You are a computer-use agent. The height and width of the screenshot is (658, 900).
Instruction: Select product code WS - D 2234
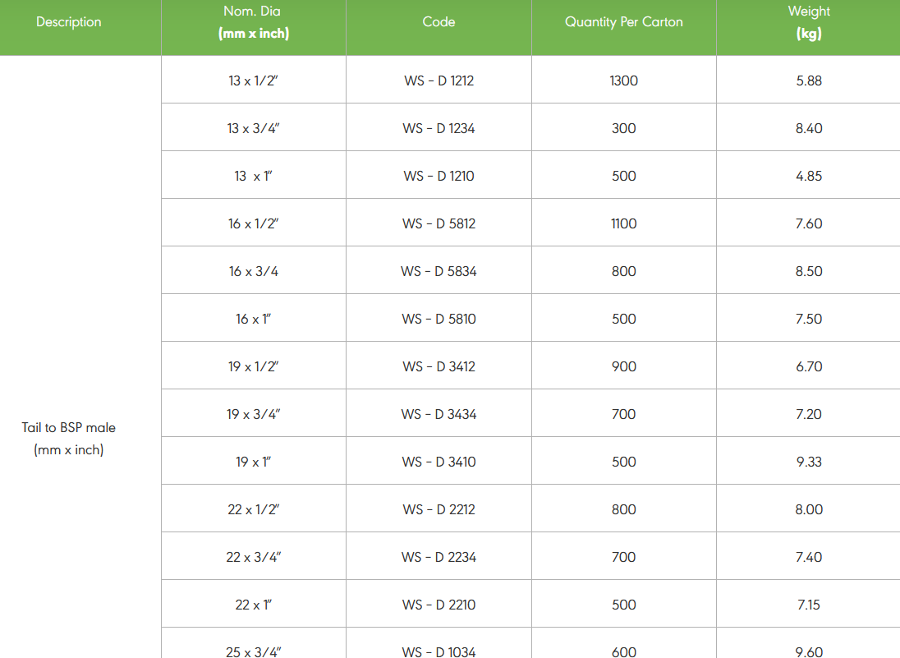(x=439, y=557)
